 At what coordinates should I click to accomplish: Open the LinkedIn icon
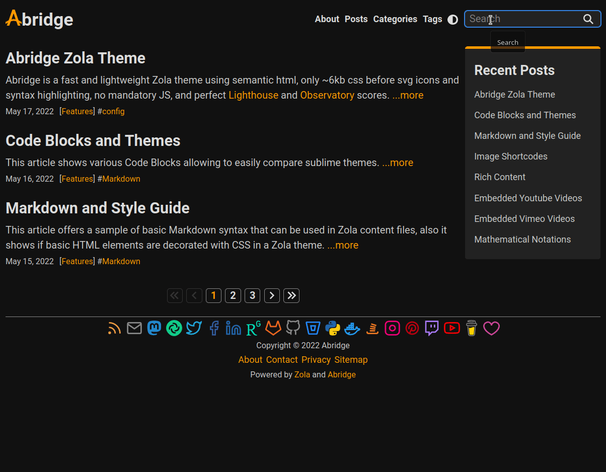234,329
